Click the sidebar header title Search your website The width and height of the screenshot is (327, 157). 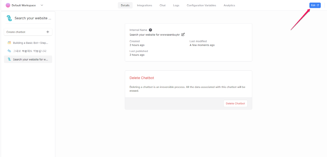tap(33, 18)
